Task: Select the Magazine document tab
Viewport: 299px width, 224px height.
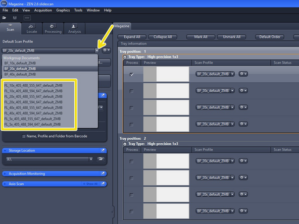Action: [122, 26]
